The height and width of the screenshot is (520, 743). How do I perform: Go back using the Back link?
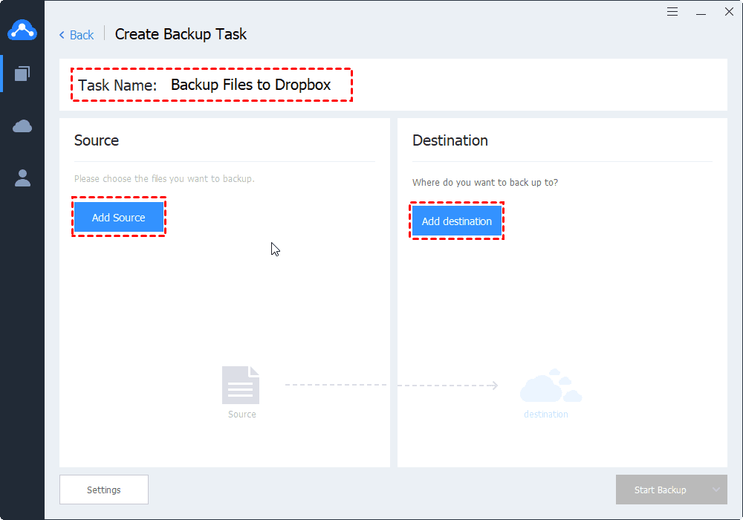point(77,35)
